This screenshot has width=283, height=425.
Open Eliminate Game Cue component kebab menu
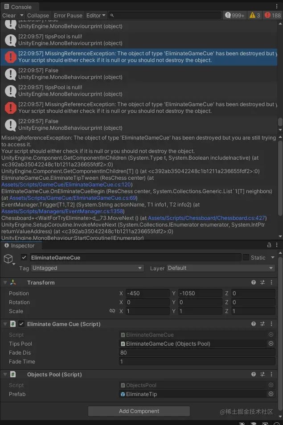pyautogui.click(x=271, y=324)
